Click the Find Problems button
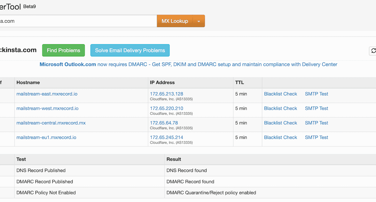 [64, 50]
